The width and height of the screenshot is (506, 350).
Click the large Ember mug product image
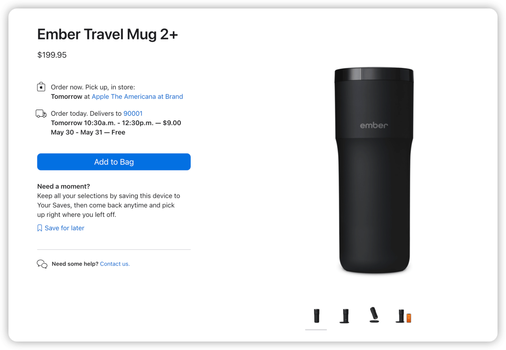(374, 171)
